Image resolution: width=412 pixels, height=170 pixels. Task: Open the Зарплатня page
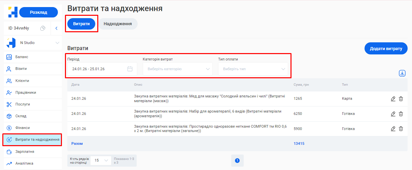pos(33,152)
